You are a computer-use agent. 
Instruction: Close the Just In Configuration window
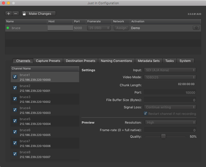(x=3, y=3)
